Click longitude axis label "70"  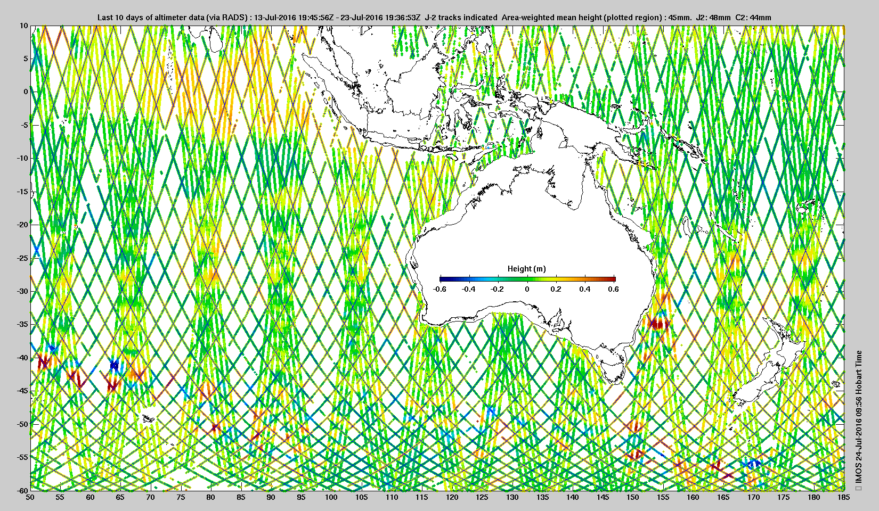151,497
